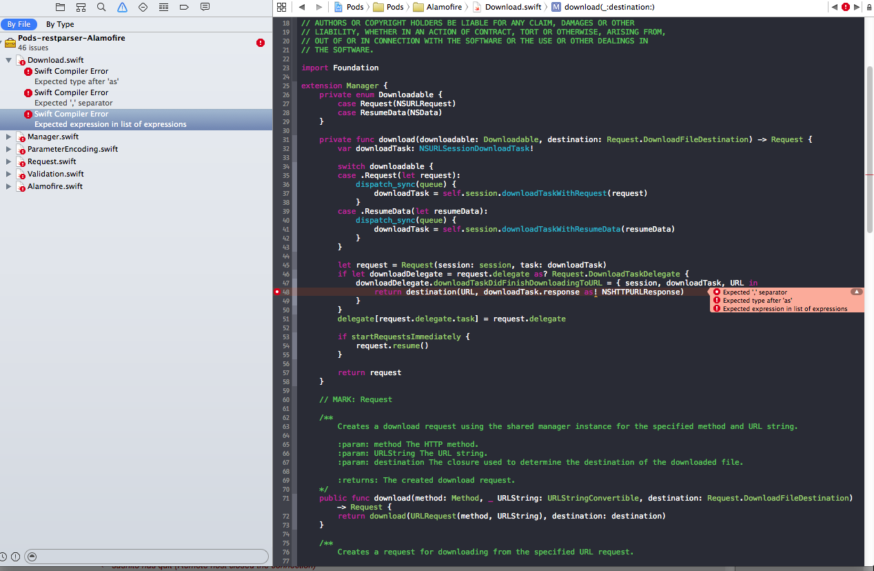Click line number 48 in the gutter

[x=285, y=292]
